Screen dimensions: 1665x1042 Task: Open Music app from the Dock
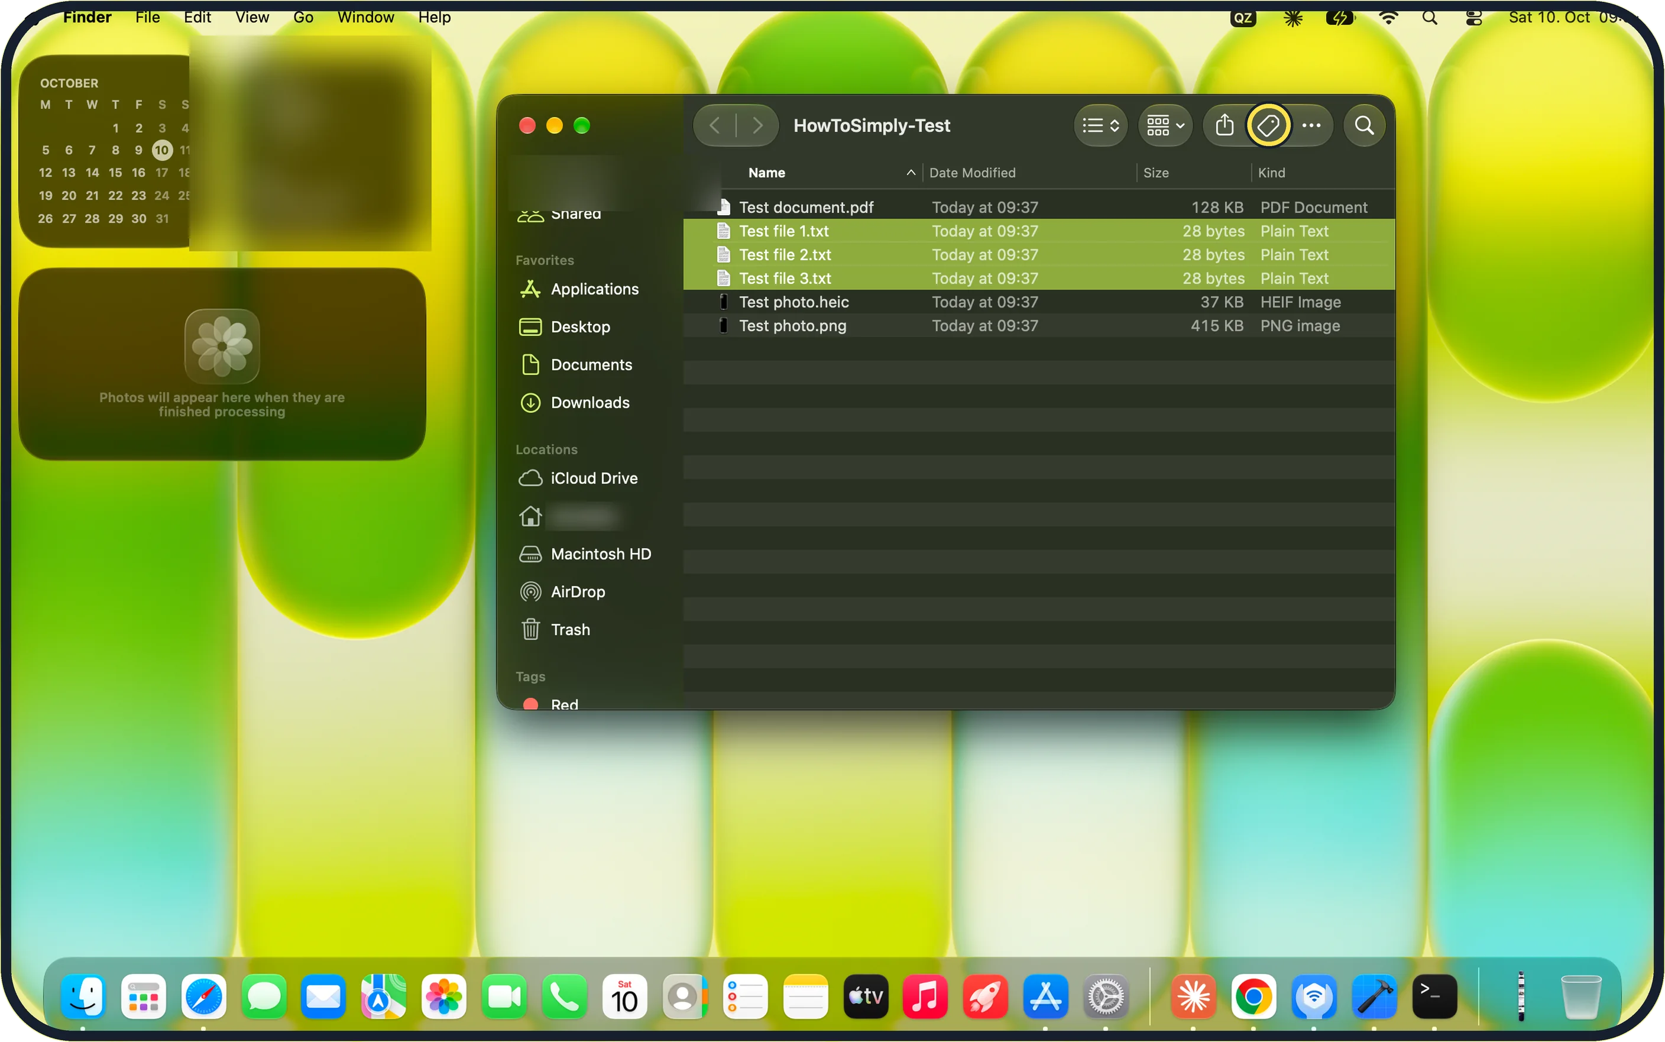tap(925, 996)
